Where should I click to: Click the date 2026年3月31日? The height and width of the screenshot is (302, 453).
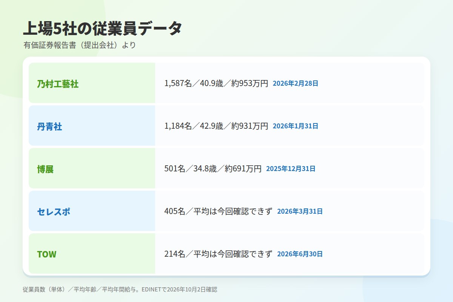[x=300, y=211]
